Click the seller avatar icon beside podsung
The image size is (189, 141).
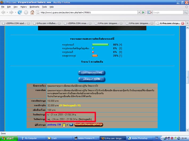click(64, 125)
